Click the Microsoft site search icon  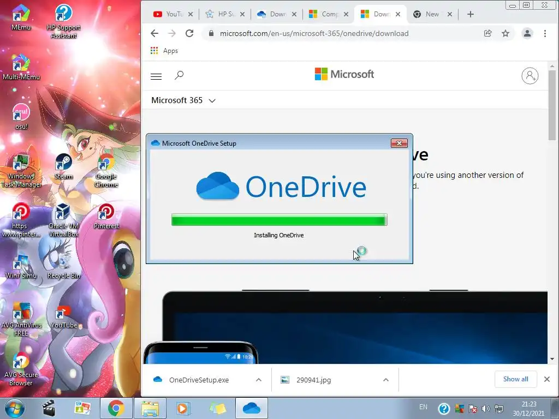coord(179,75)
